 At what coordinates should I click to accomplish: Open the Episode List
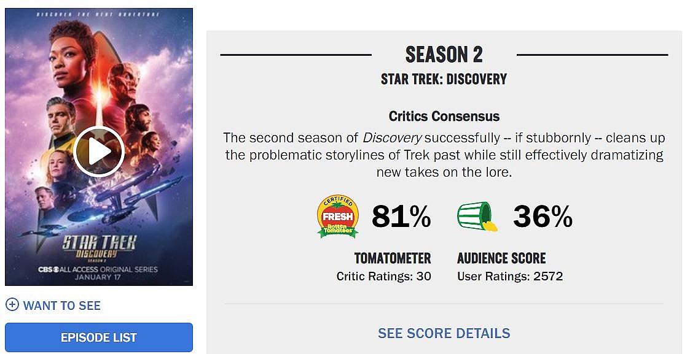tap(99, 337)
